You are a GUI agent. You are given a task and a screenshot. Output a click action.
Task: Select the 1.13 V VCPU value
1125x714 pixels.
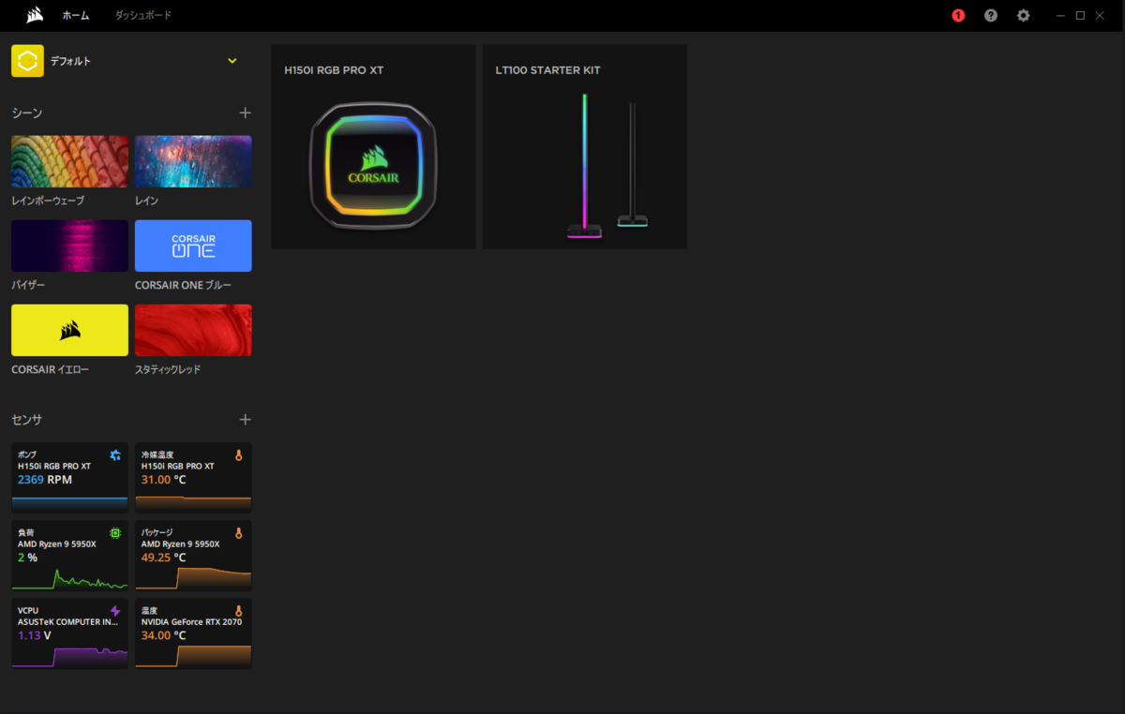click(35, 635)
